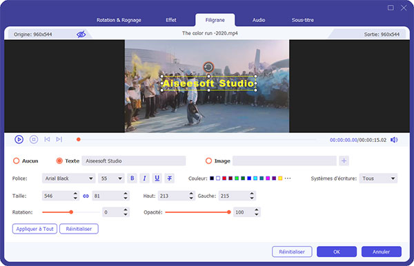
Task: Stop the video playback
Action: [x=34, y=139]
